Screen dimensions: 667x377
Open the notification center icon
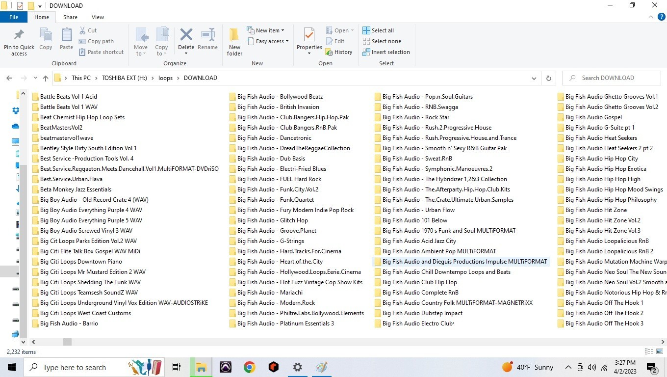coord(652,367)
